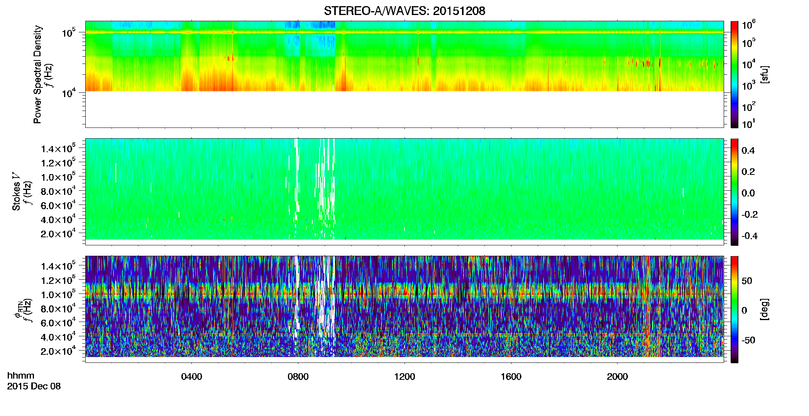809x416 pixels.
Task: Click the 1600 time axis label
Action: pos(511,377)
